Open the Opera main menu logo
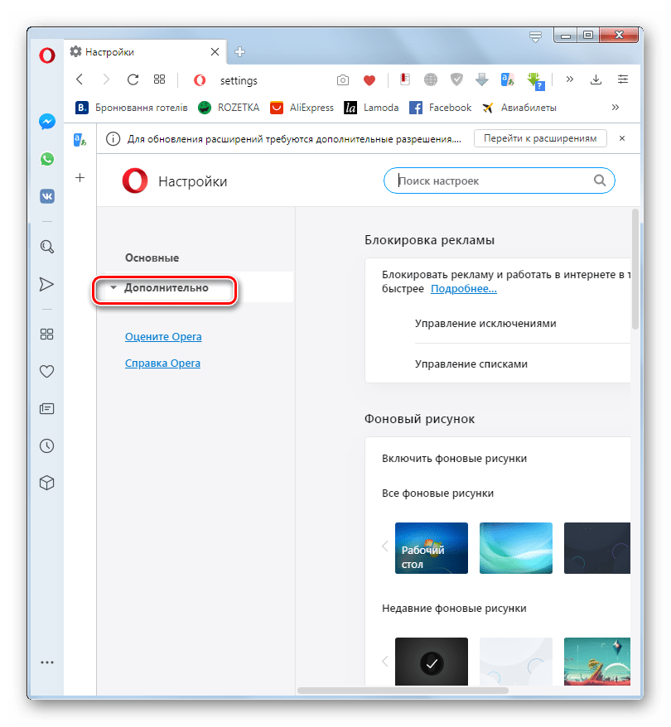Viewport: 671px width, 727px height. click(47, 55)
